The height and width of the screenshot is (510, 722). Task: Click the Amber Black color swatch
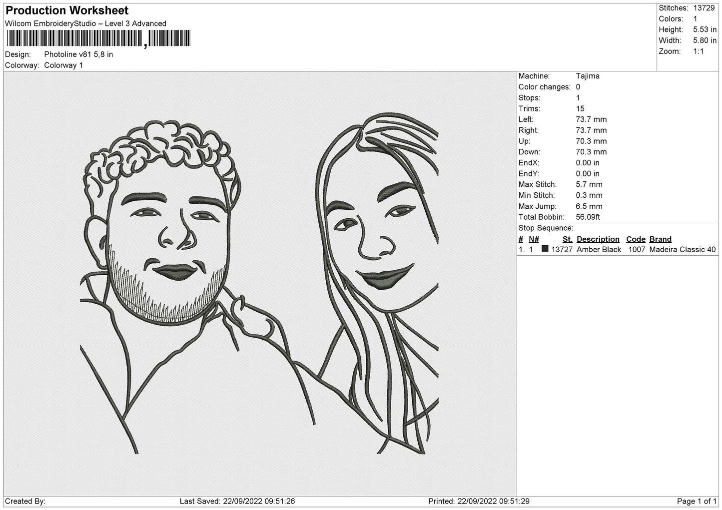(545, 249)
